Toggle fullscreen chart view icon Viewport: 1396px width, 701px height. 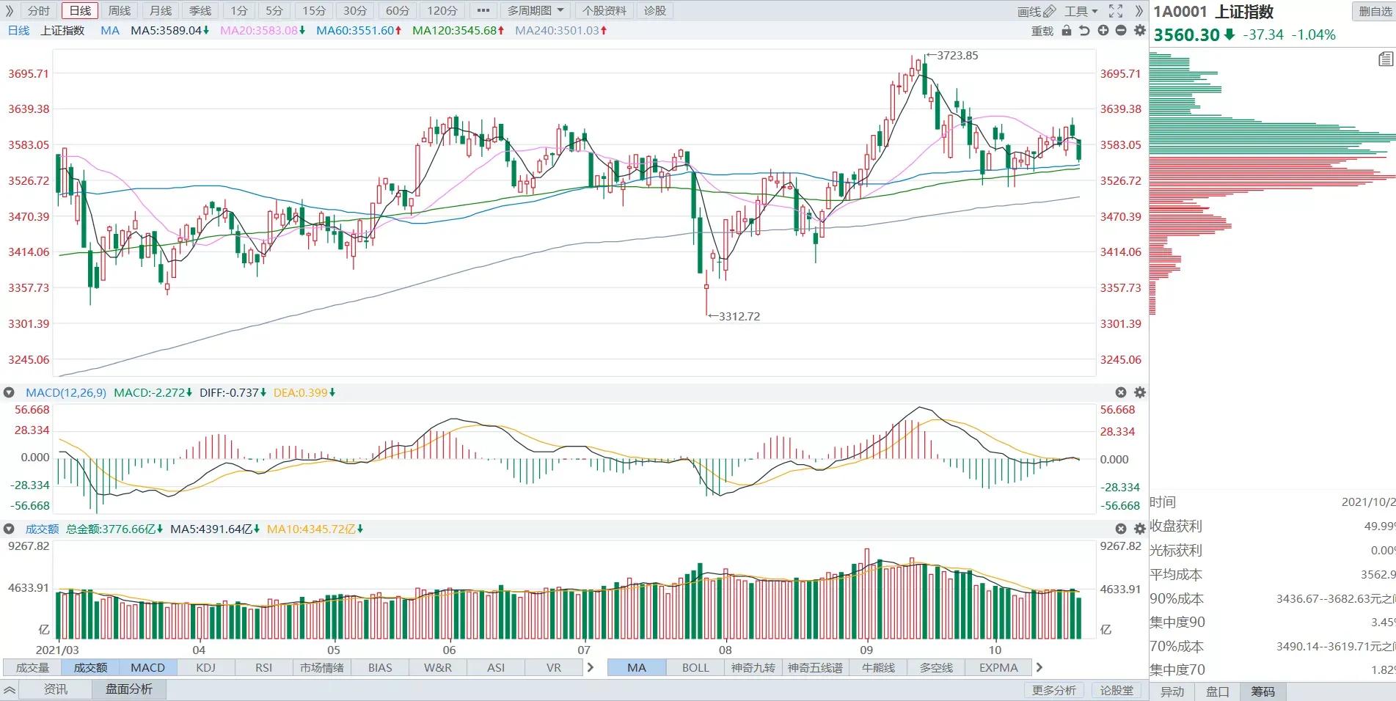pos(1116,11)
